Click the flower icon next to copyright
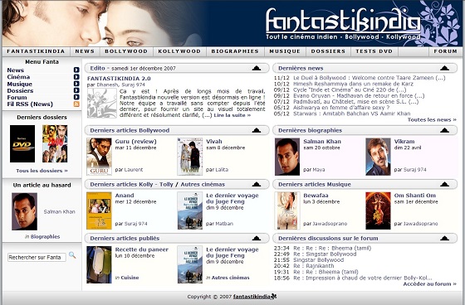Image resolution: width=465 pixels, height=305 pixels. click(x=273, y=296)
